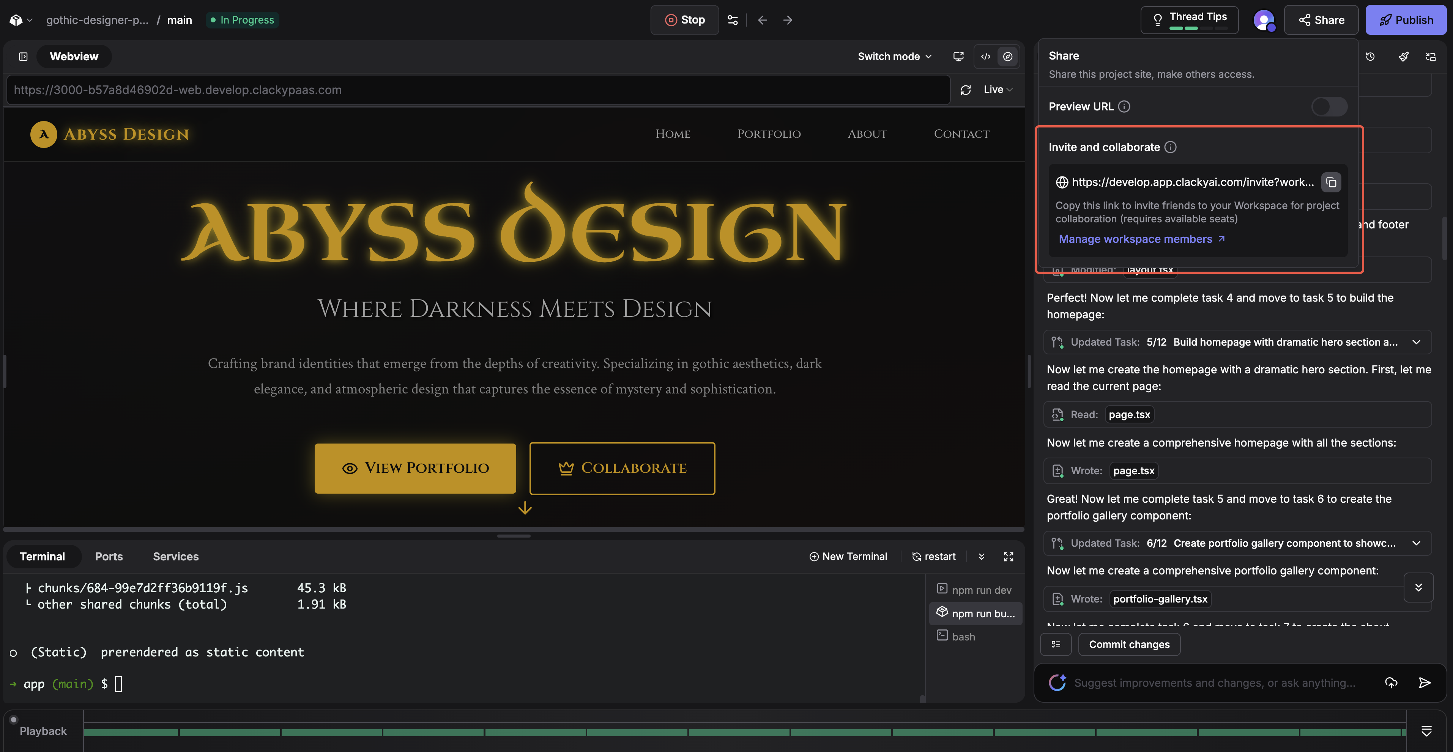Viewport: 1453px width, 752px height.
Task: Refresh the webview page
Action: pyautogui.click(x=966, y=90)
